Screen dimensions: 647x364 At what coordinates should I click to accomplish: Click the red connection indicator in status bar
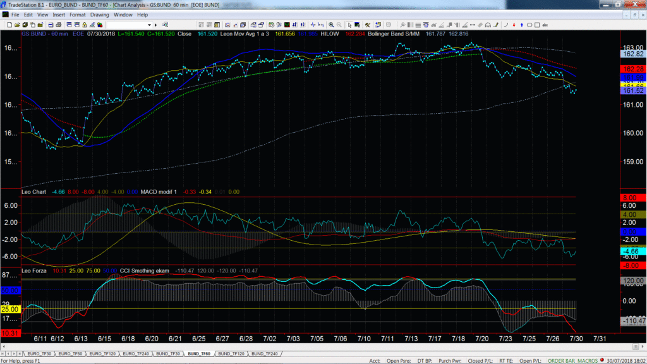click(602, 360)
